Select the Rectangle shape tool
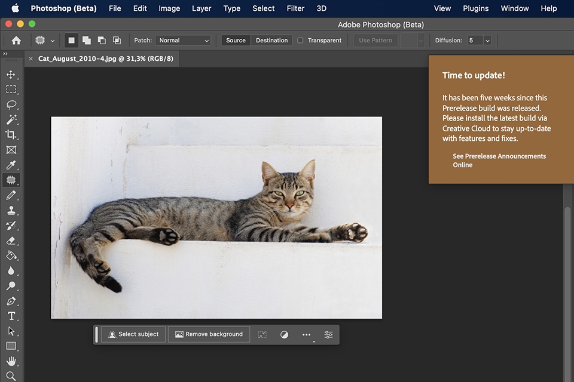The image size is (574, 382). 11,346
